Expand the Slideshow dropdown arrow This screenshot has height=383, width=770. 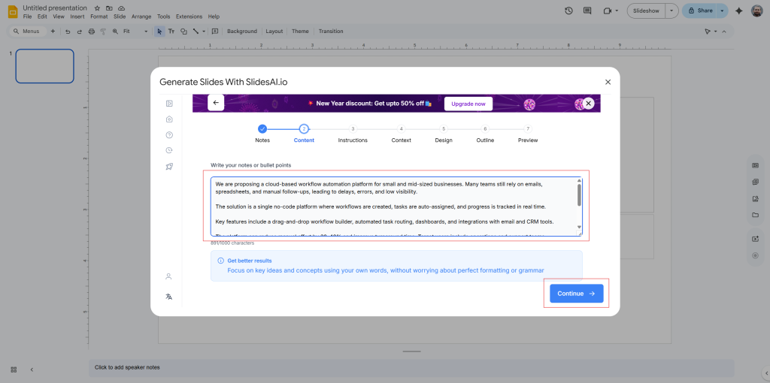click(671, 11)
